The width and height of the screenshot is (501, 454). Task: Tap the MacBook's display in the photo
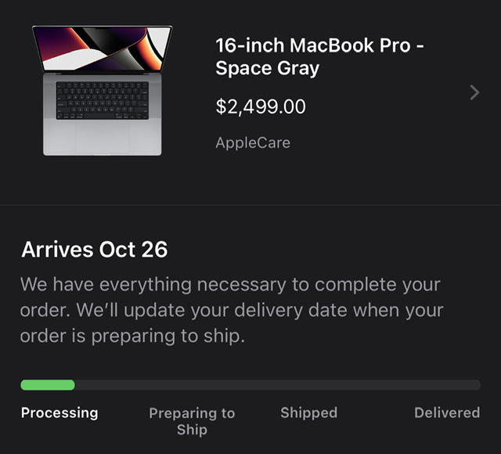tap(102, 49)
